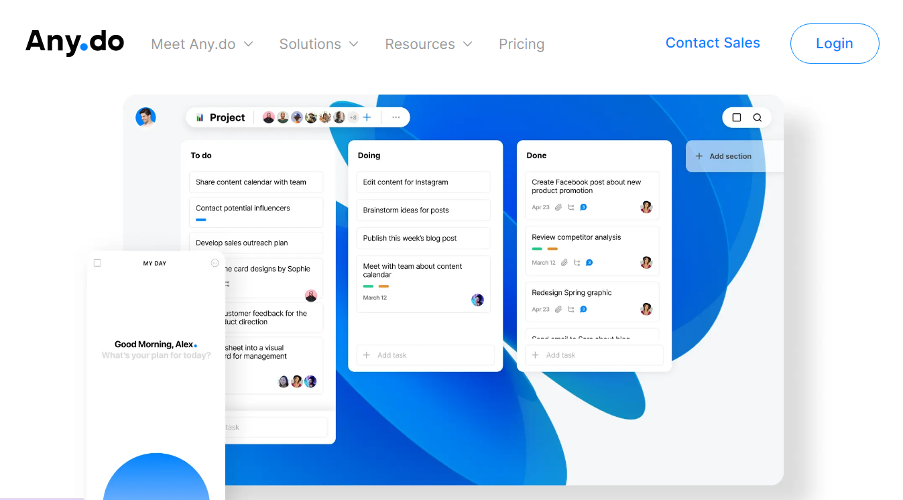Click the Any.do logo

pyautogui.click(x=74, y=42)
